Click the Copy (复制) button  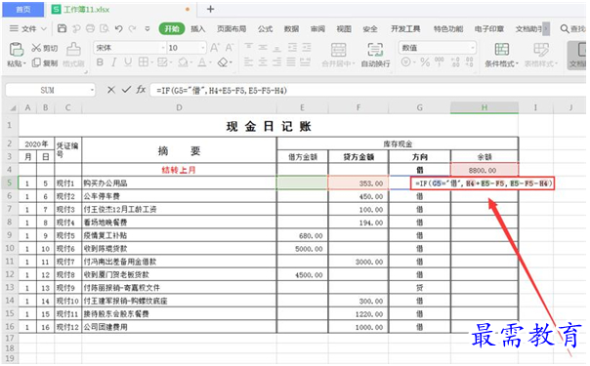(x=45, y=62)
